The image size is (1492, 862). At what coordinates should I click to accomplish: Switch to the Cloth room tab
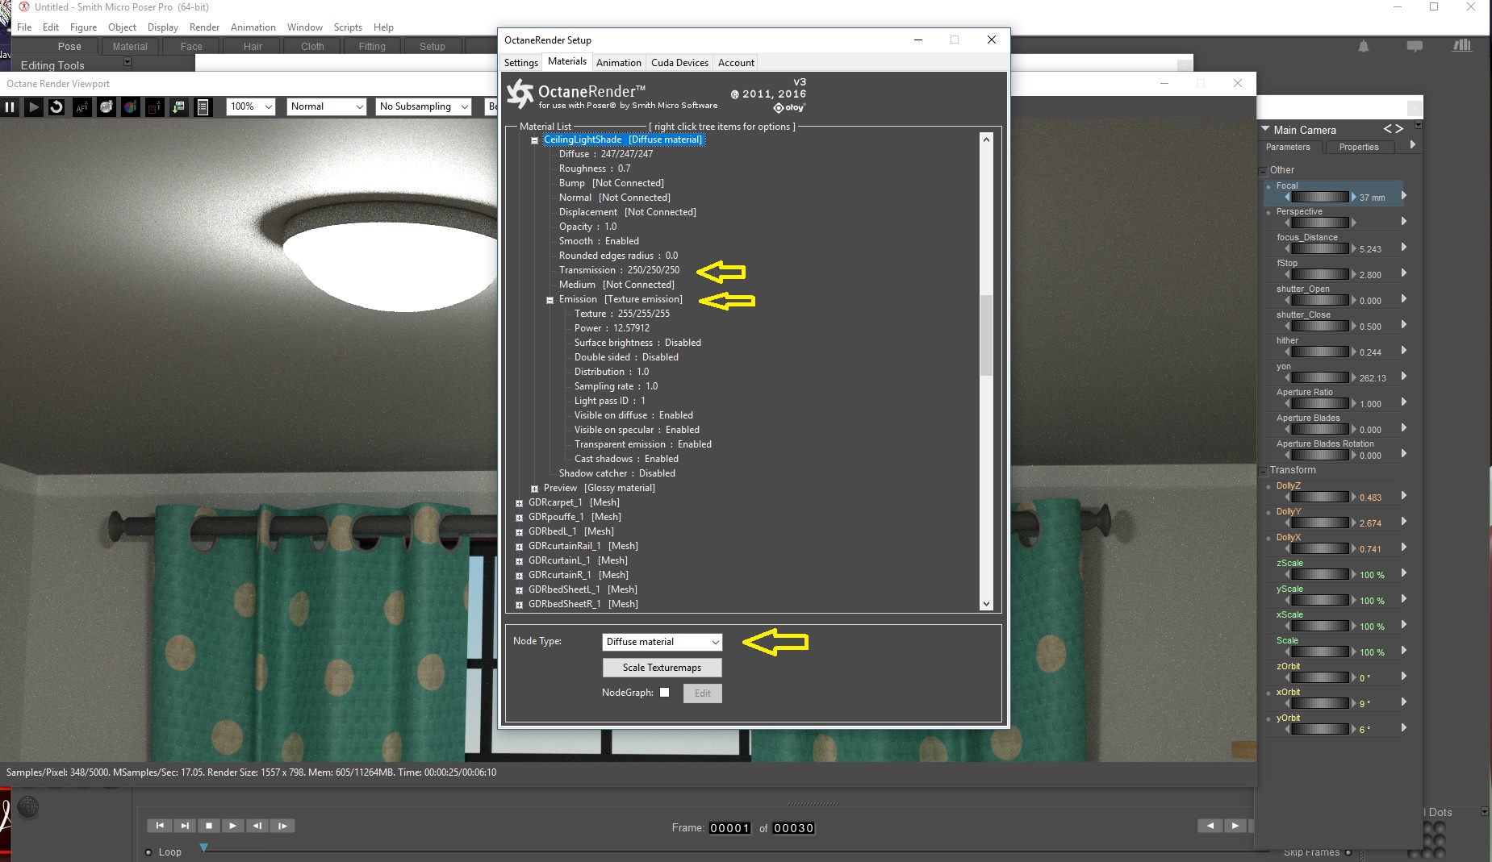[x=312, y=47]
